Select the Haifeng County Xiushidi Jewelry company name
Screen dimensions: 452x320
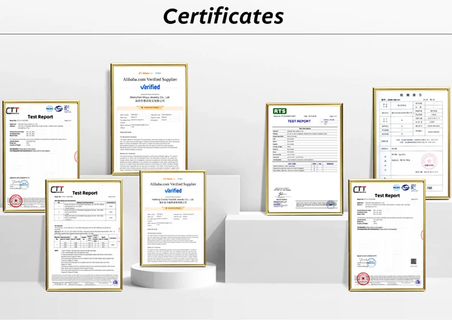coord(173,199)
